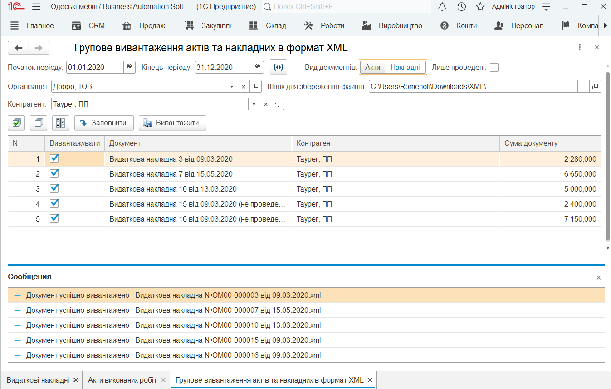This screenshot has width=611, height=389.
Task: Close the Акти виконаних робіт tab
Action: coord(163,380)
